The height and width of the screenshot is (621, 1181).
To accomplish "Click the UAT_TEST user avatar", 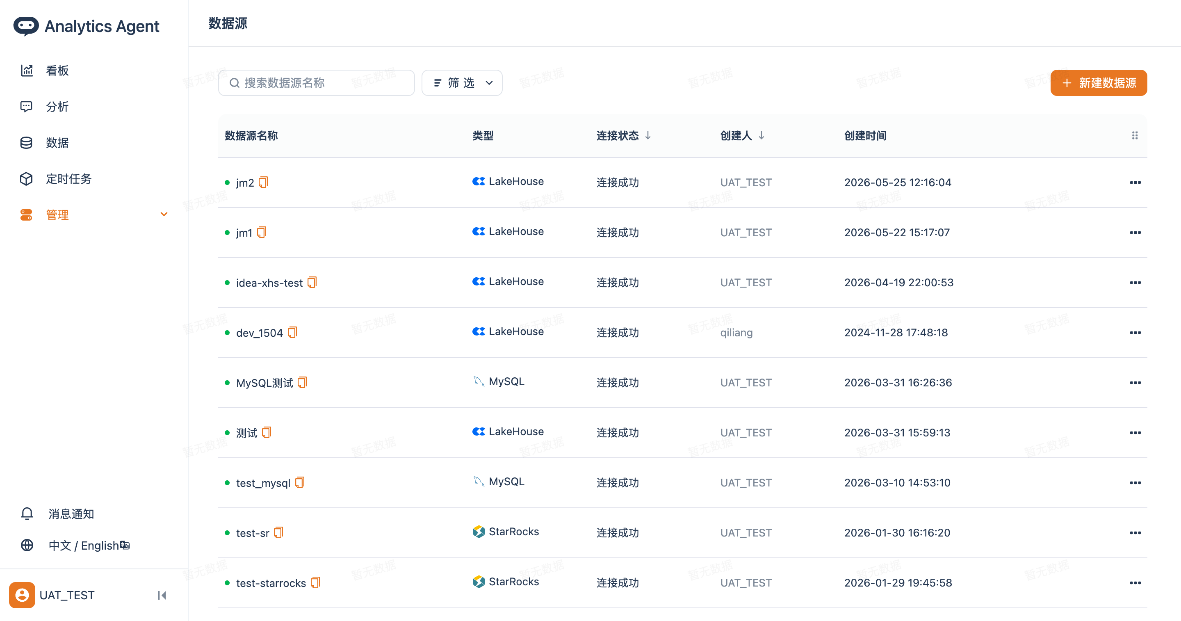I will [x=22, y=595].
